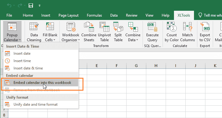The image size is (222, 118).
Task: Save the workbook with the floppy disk icon
Action: point(31,6)
